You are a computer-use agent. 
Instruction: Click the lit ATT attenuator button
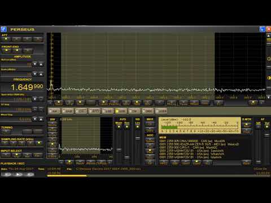click(6, 39)
